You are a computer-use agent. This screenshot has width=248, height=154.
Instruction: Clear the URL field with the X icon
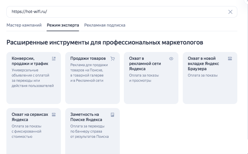[230, 12]
